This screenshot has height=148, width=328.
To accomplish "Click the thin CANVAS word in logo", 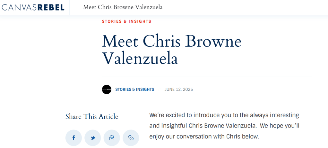I will (19, 7).
